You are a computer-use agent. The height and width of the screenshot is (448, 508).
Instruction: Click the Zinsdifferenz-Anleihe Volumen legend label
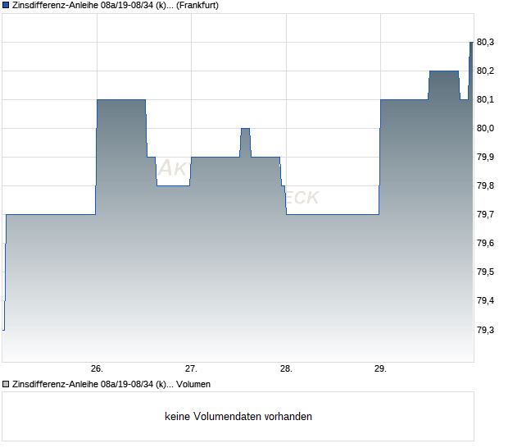111,384
